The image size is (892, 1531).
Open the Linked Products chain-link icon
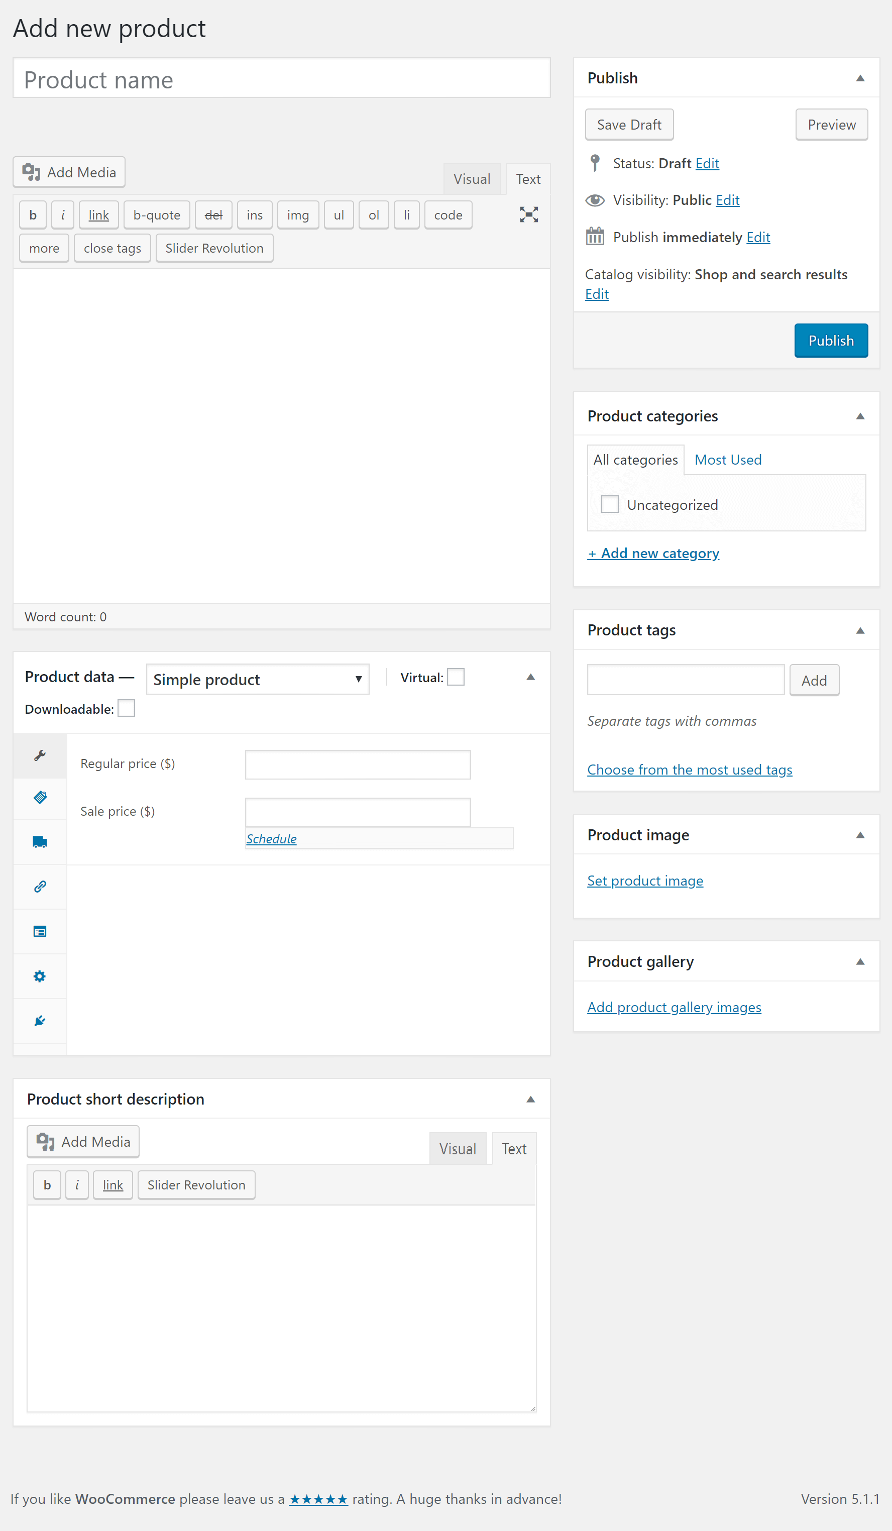(40, 887)
